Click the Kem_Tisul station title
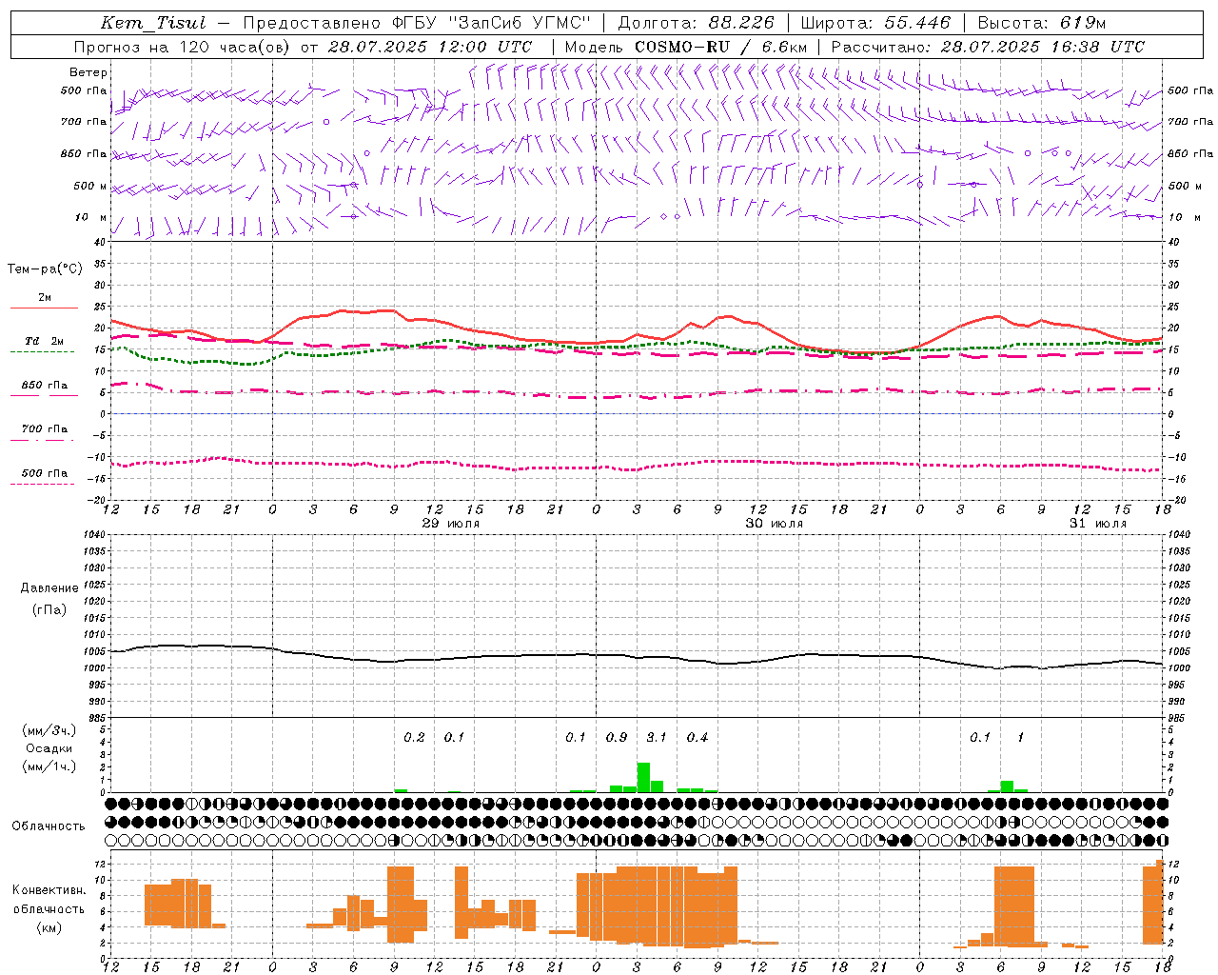 [153, 23]
